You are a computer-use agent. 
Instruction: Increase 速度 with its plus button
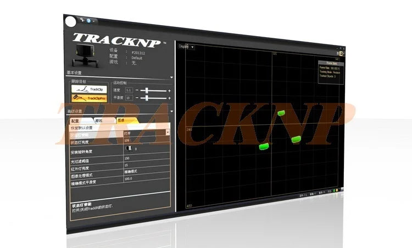click(x=170, y=91)
